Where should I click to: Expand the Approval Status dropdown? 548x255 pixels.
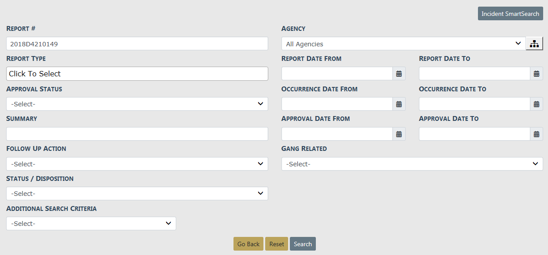tap(137, 104)
